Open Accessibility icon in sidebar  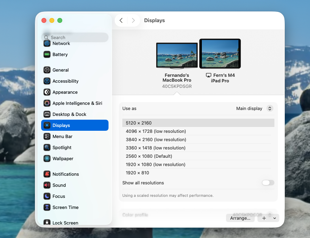47,81
